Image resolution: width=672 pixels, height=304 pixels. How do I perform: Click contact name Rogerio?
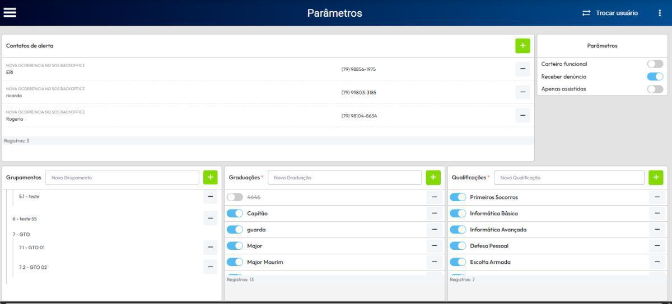coord(15,119)
